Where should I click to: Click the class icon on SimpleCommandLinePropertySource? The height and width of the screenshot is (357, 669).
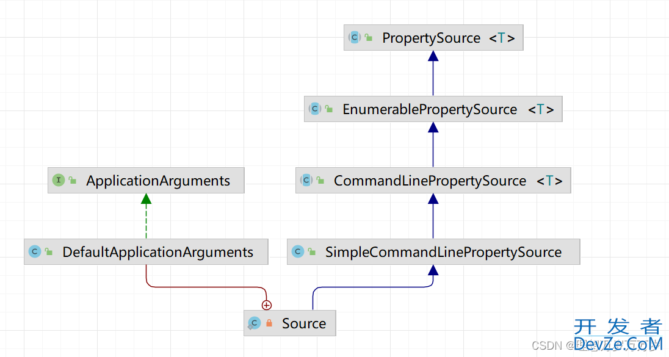click(x=298, y=251)
